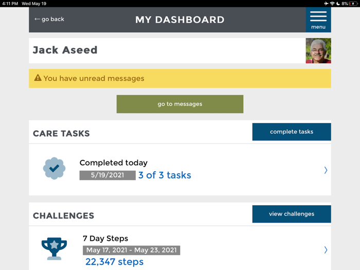Viewport: 360px width, 270px height.
Task: Click the complete tasks button
Action: click(292, 132)
